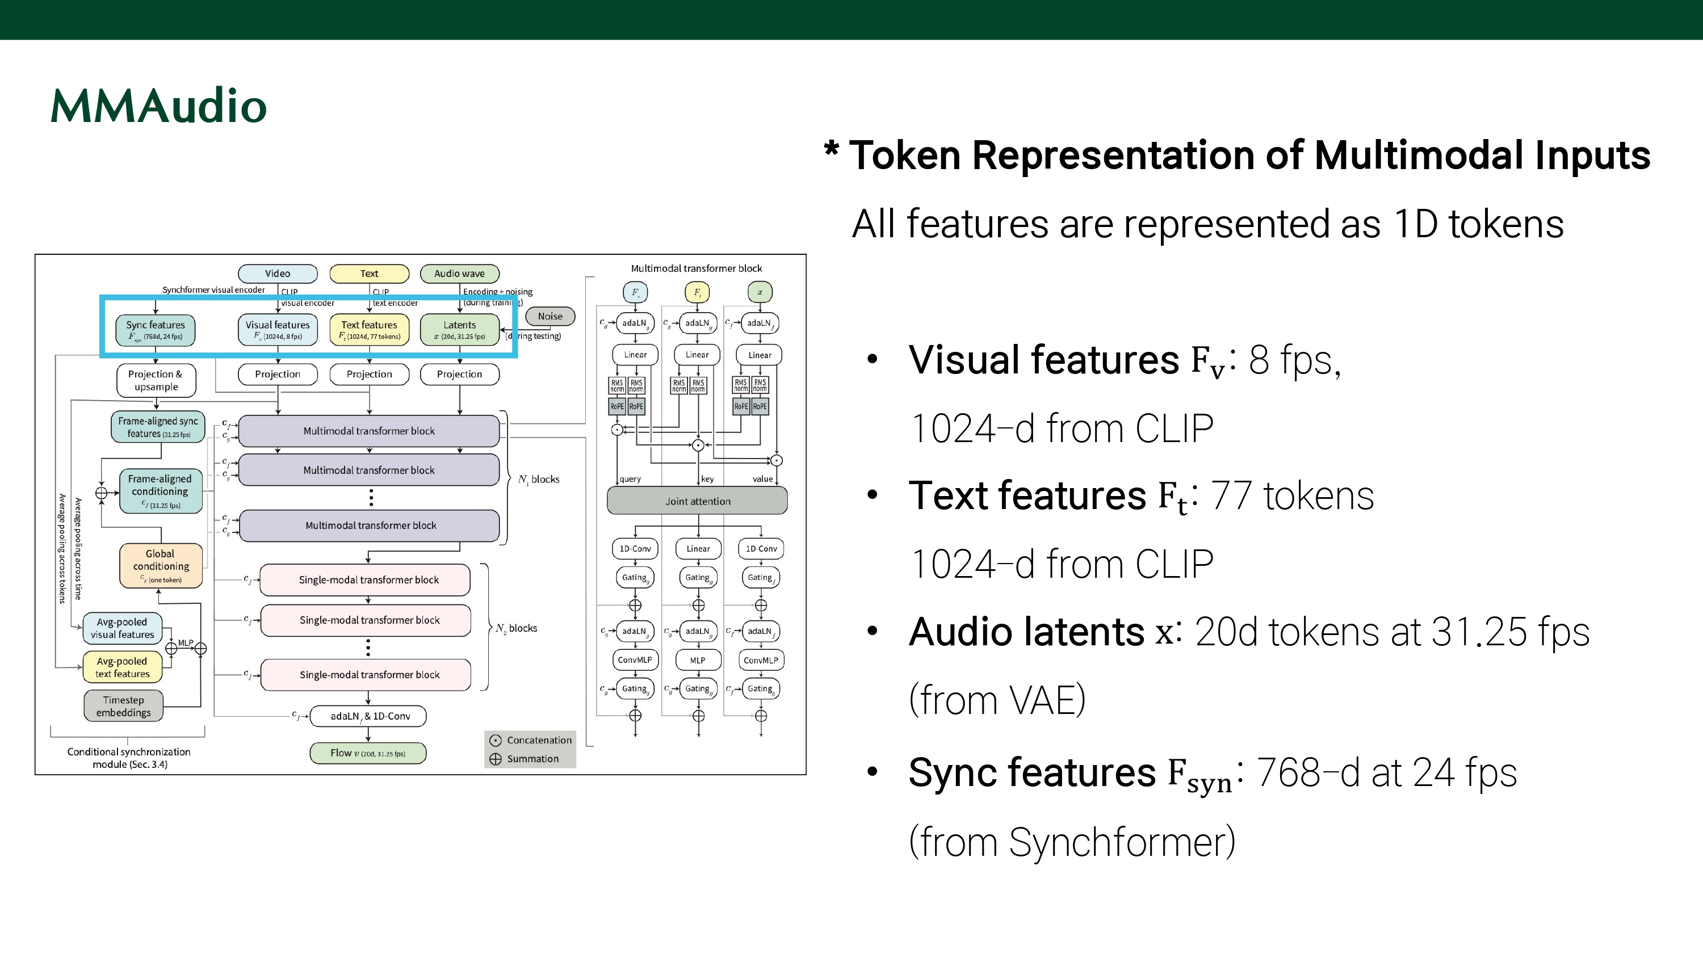The width and height of the screenshot is (1703, 958).
Task: Select the Sync features box
Action: point(156,330)
